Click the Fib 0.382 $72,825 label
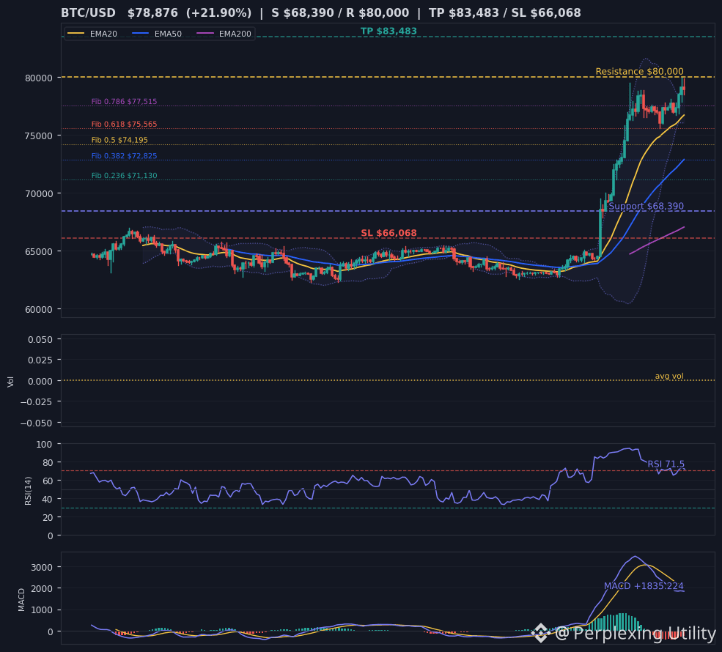This screenshot has width=722, height=652. coord(124,156)
